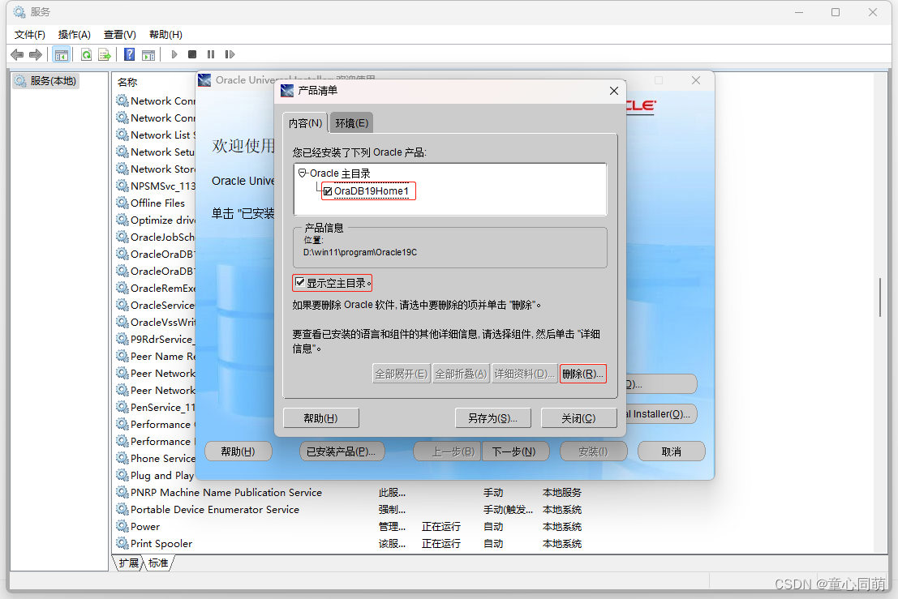Toggle the OraDB19Home1 checkbox
The width and height of the screenshot is (898, 599).
(328, 191)
